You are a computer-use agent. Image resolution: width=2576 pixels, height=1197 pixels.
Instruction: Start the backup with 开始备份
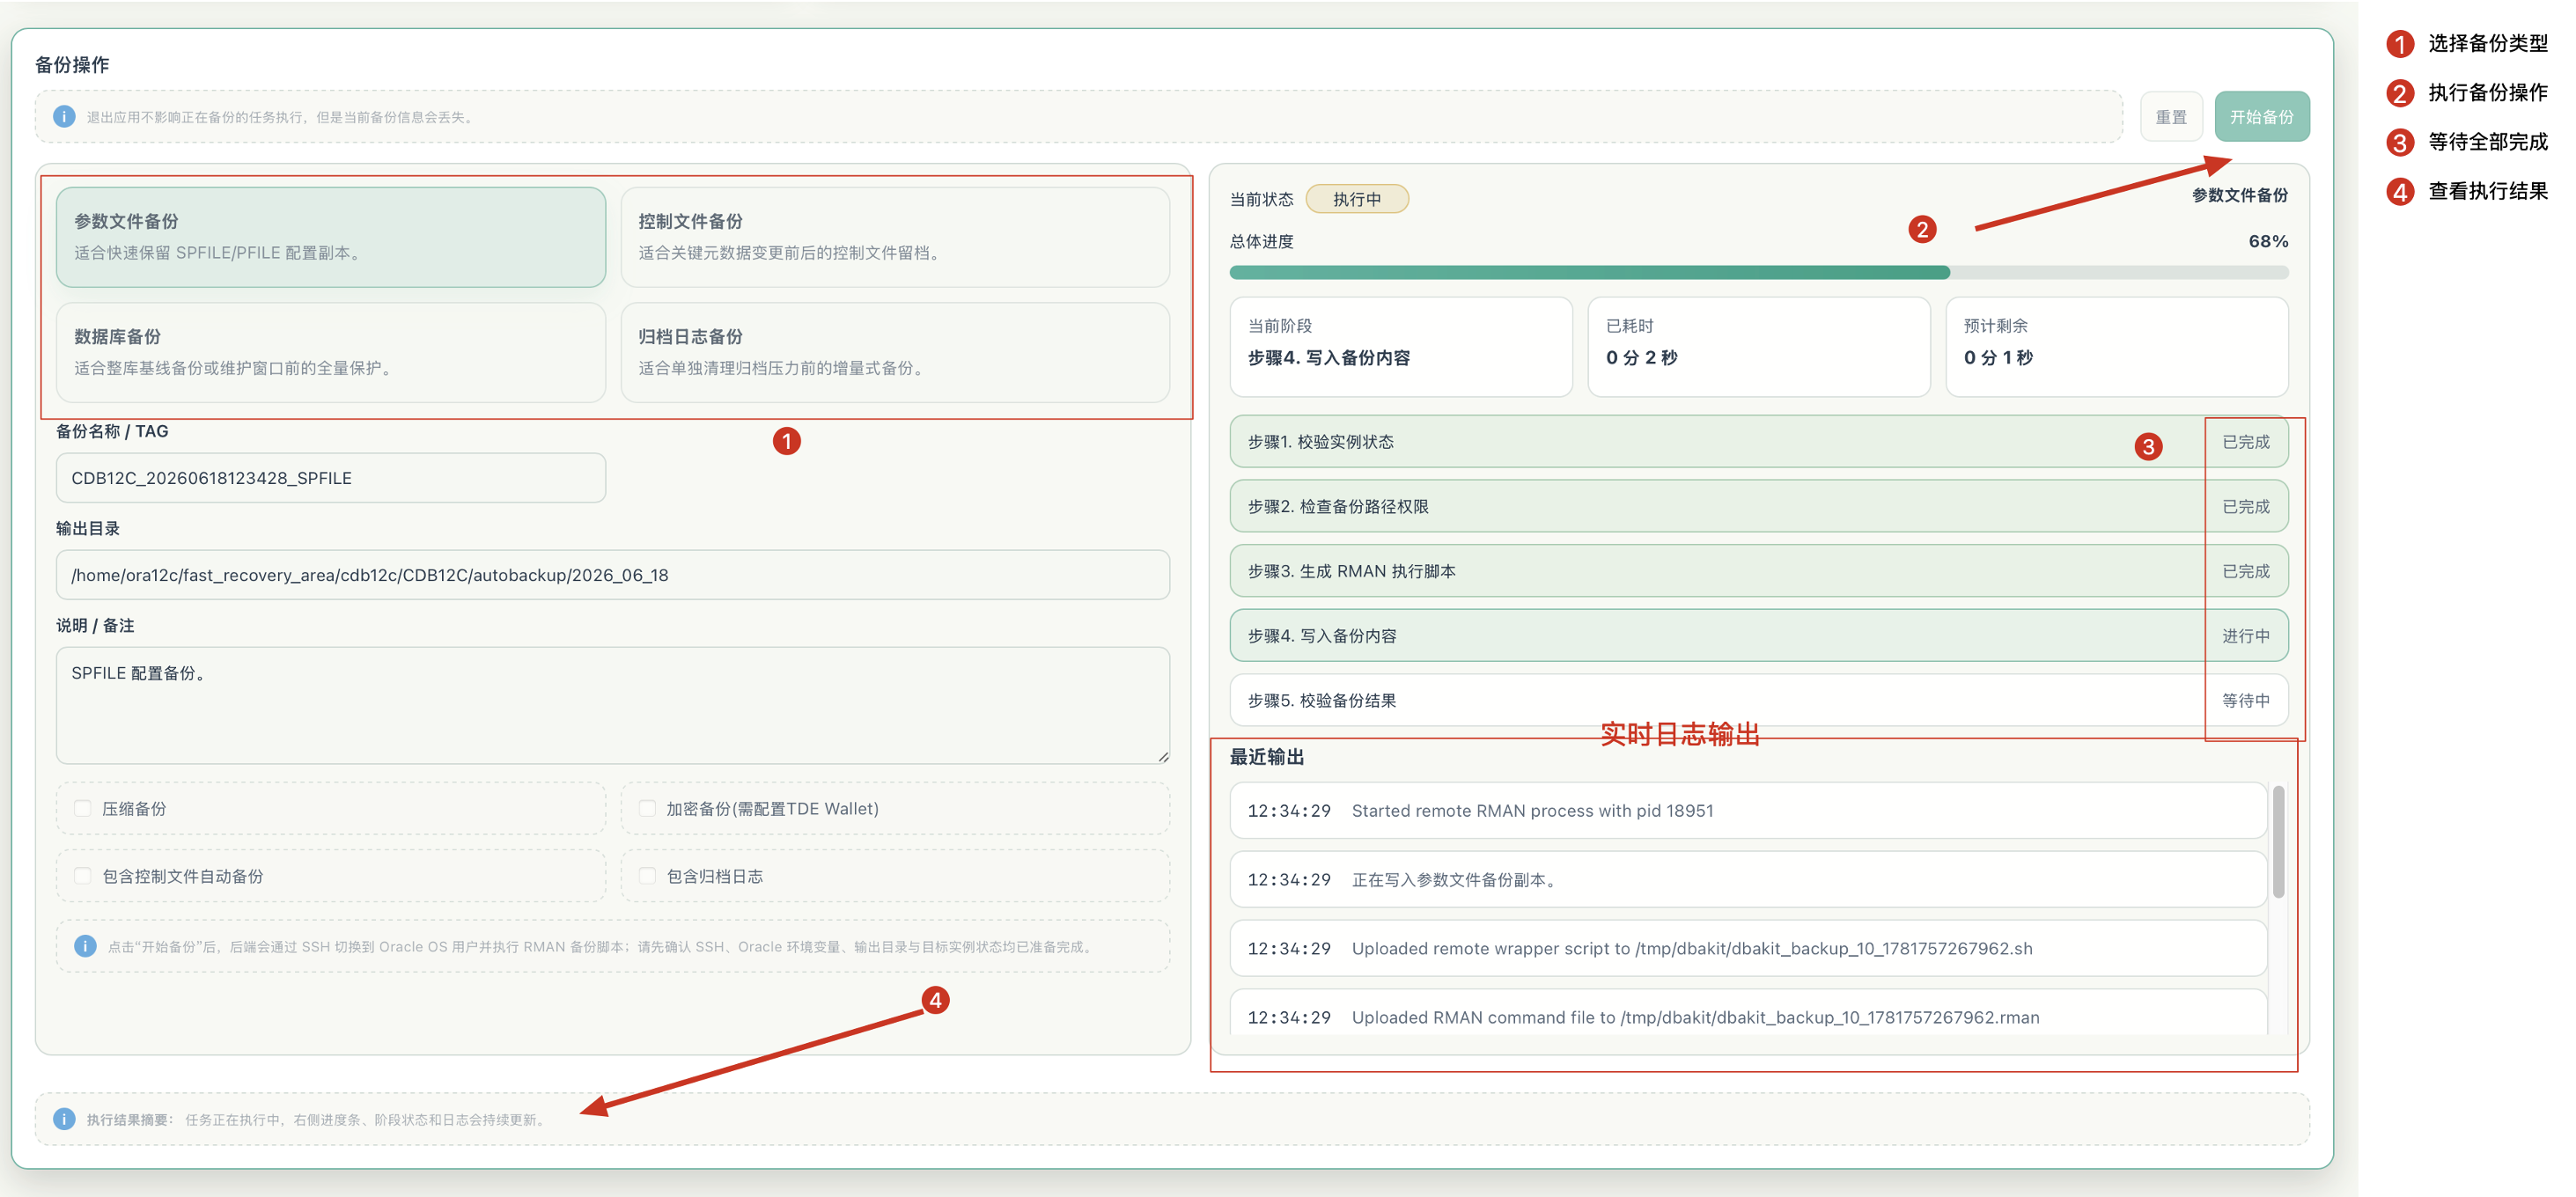point(2262,117)
